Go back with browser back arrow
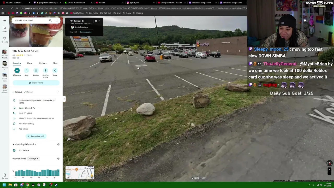 coord(3,8)
